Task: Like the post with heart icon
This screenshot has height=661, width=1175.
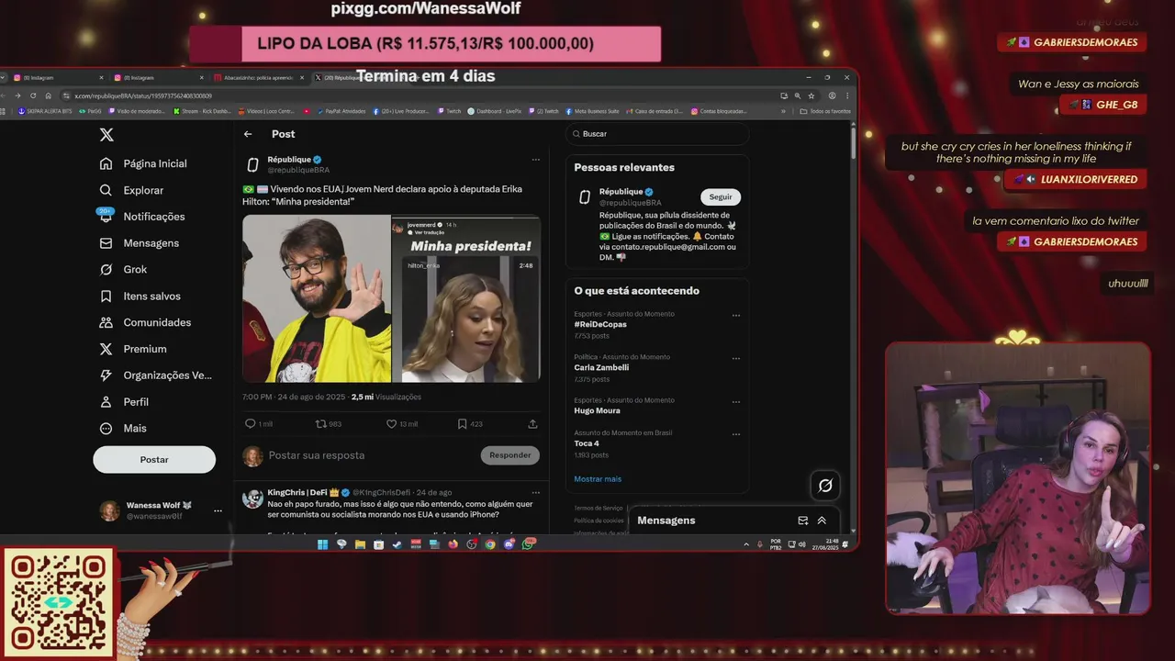Action: click(x=391, y=424)
